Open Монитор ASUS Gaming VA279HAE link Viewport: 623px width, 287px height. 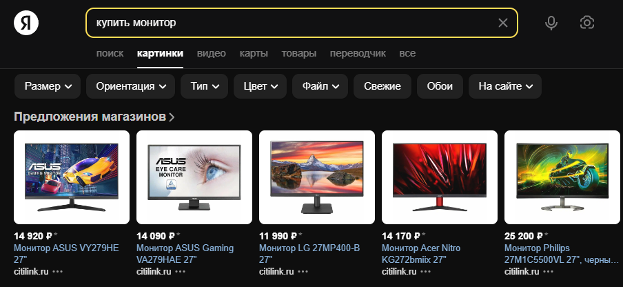185,254
